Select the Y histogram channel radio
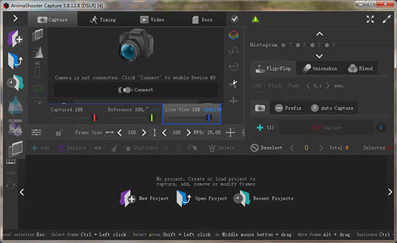397x243 pixels. click(284, 45)
